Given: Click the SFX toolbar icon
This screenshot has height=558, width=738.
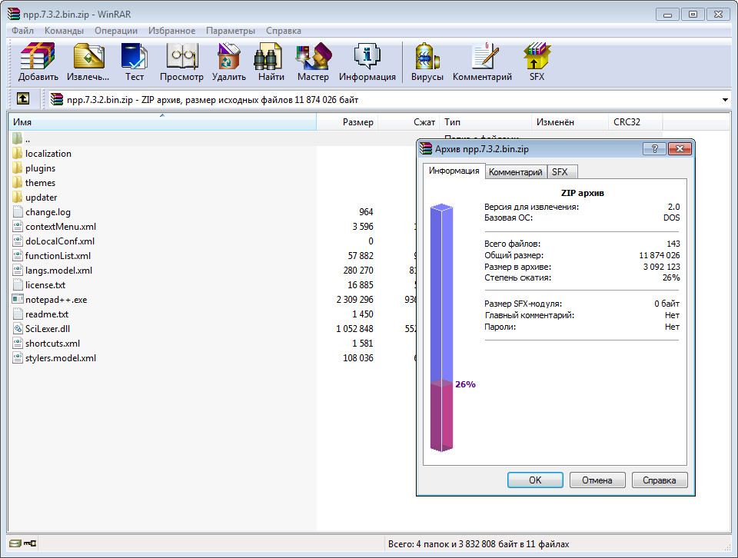Looking at the screenshot, I should (x=537, y=62).
